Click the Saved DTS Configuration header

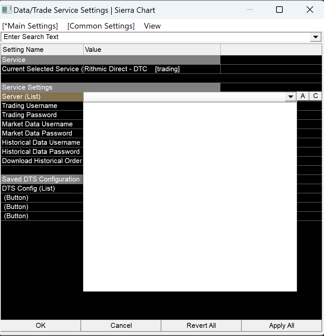click(x=42, y=179)
